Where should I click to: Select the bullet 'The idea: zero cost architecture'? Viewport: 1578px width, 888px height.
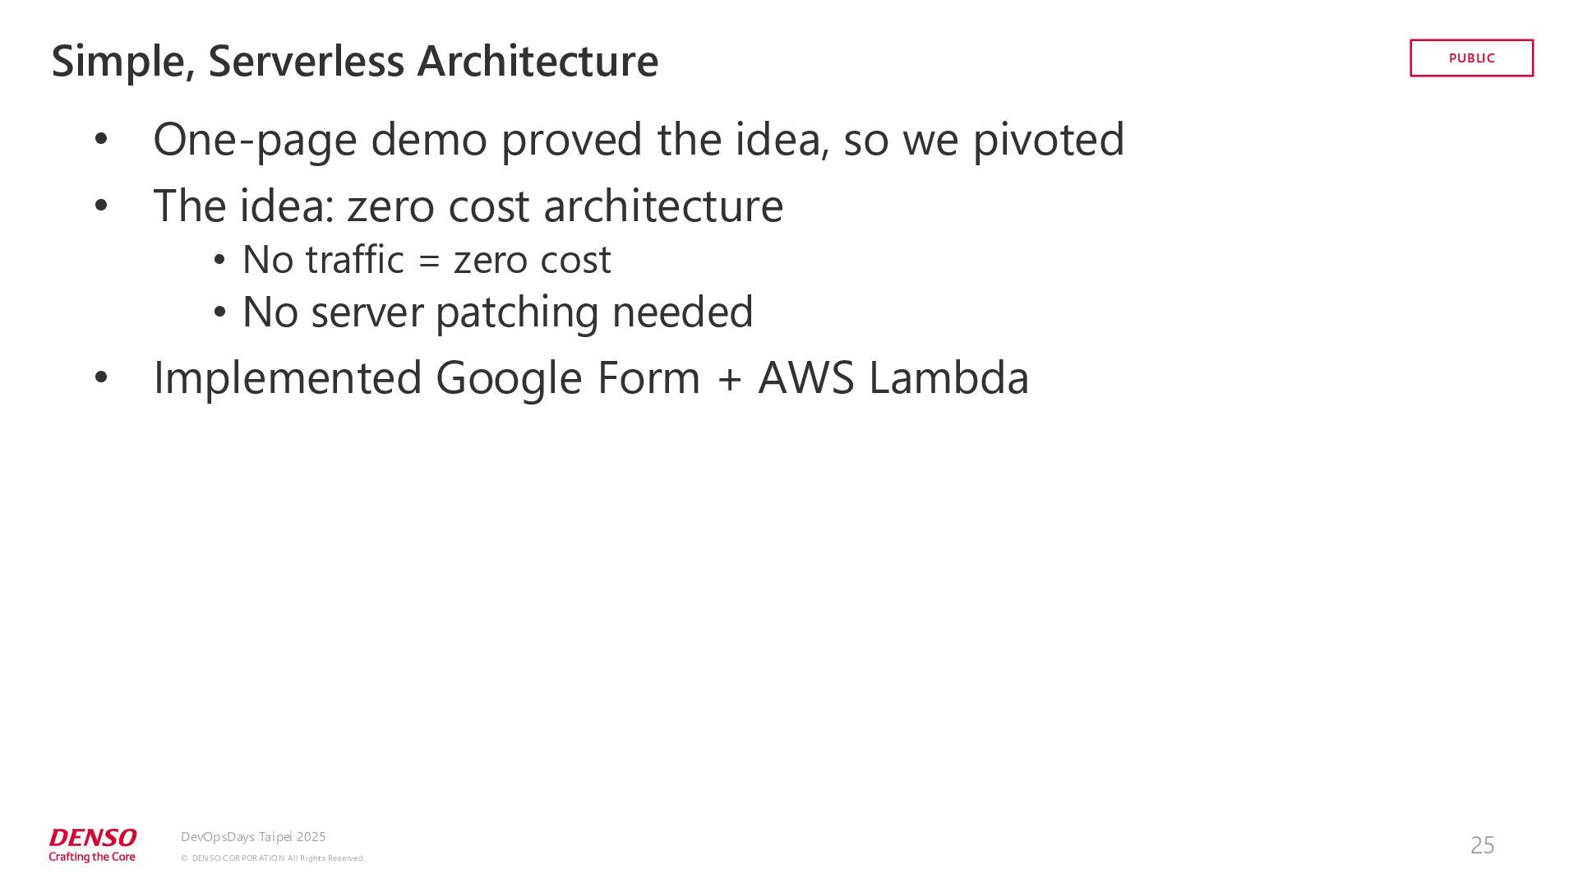point(468,206)
